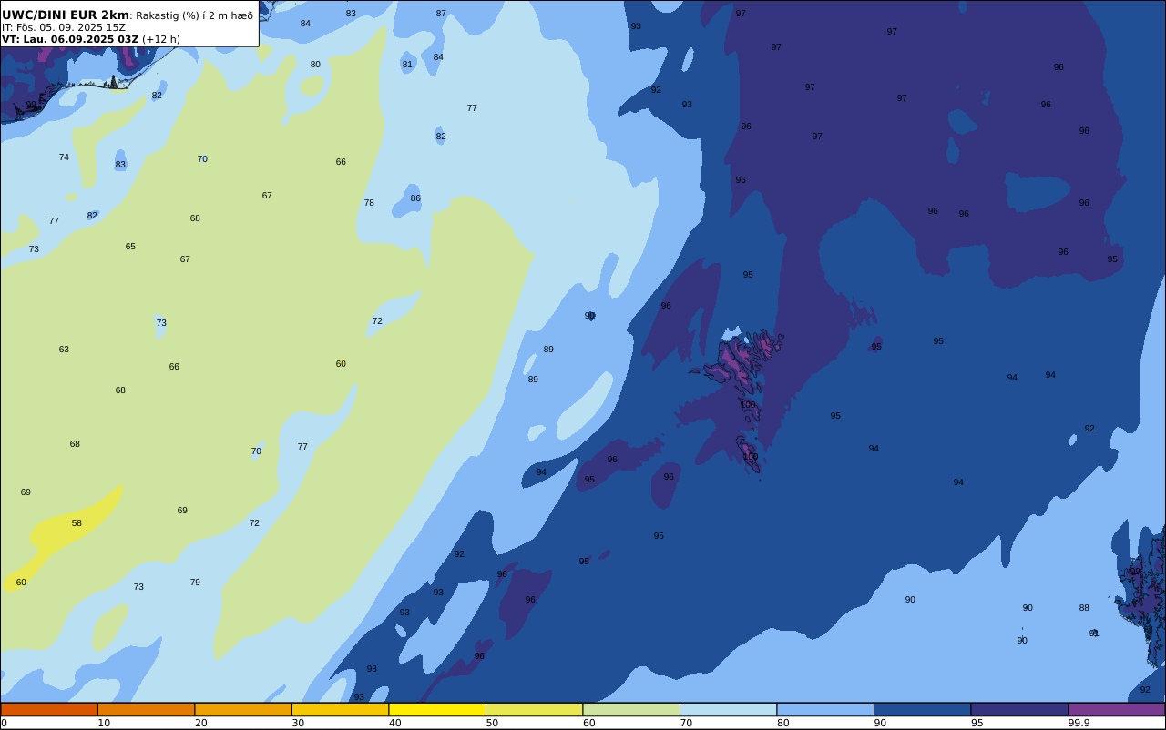Click the init time 'IT: Fös. 05. 09. 2025 15Z'

click(64, 27)
